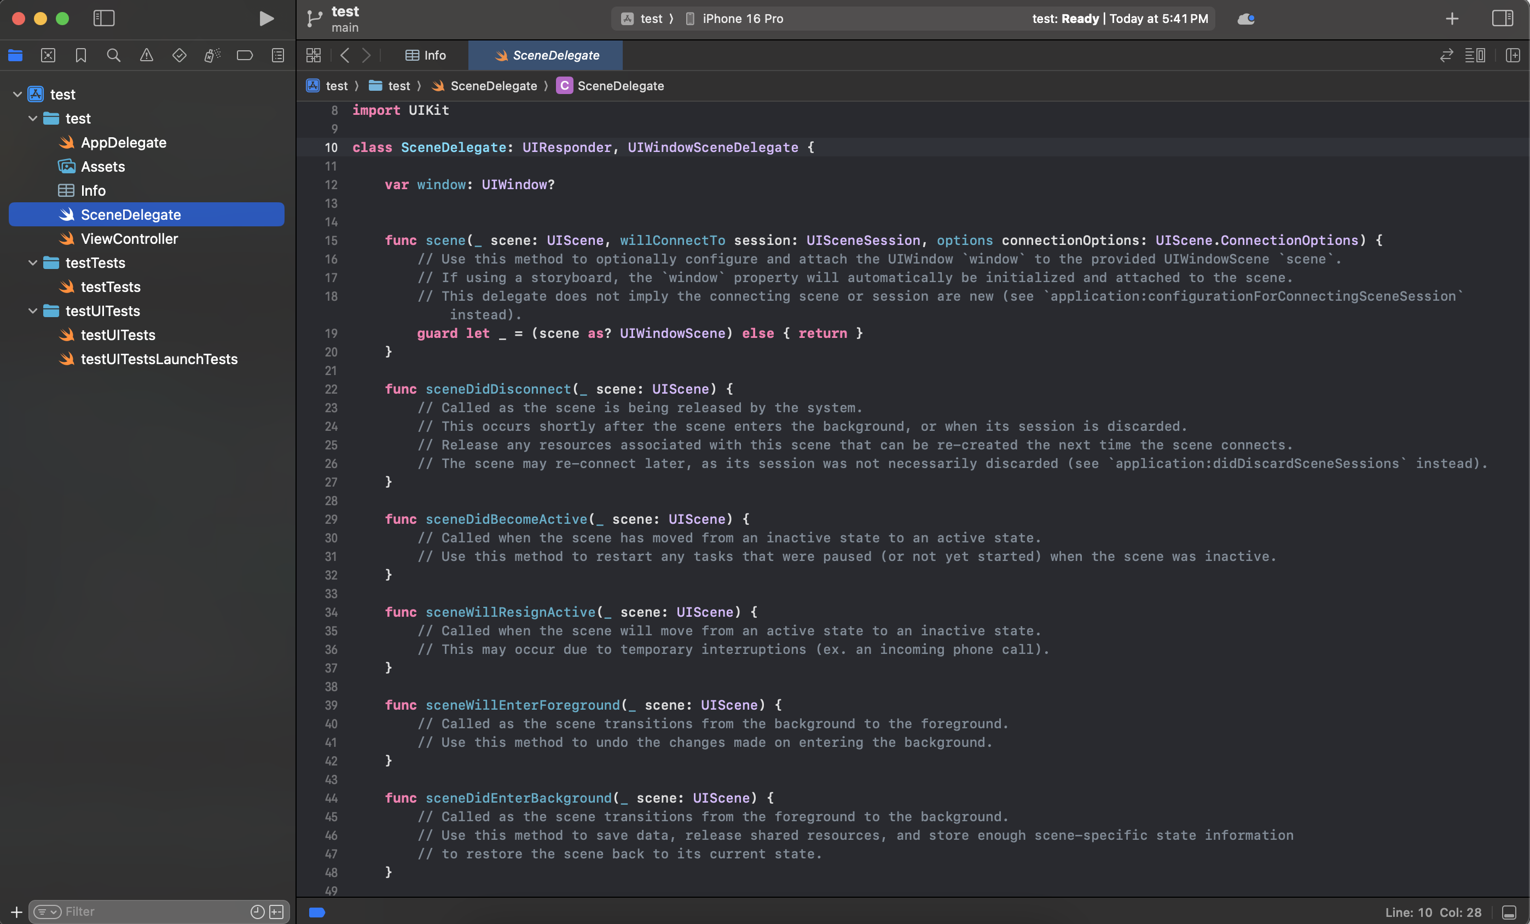Collapse the testTests folder
This screenshot has width=1530, height=924.
click(x=33, y=262)
